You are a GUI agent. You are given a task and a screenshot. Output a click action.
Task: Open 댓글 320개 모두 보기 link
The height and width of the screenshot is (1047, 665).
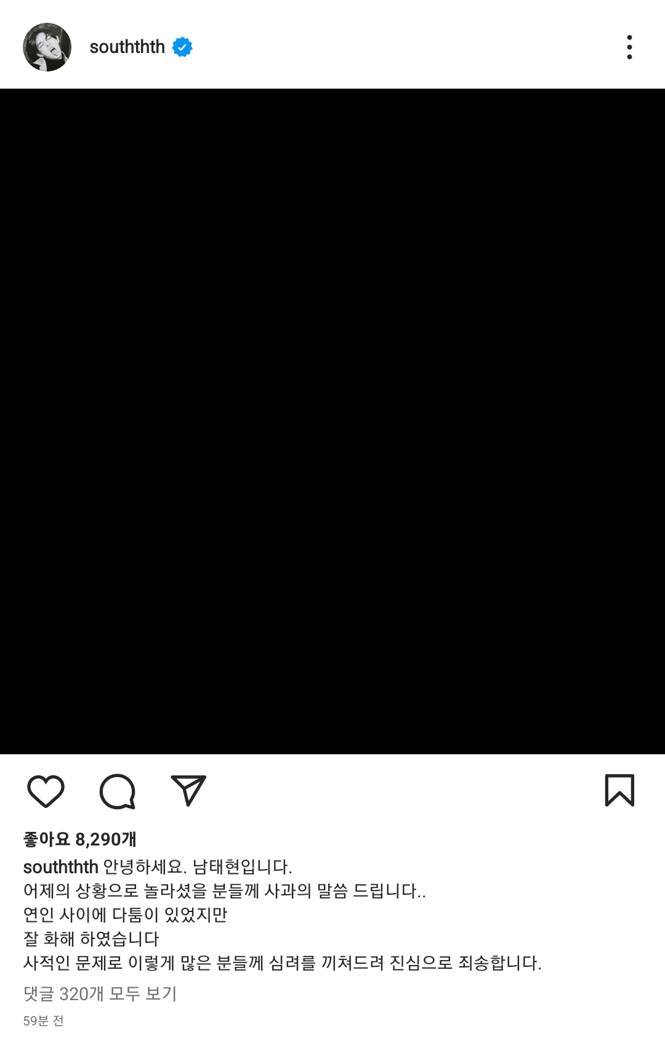100,993
